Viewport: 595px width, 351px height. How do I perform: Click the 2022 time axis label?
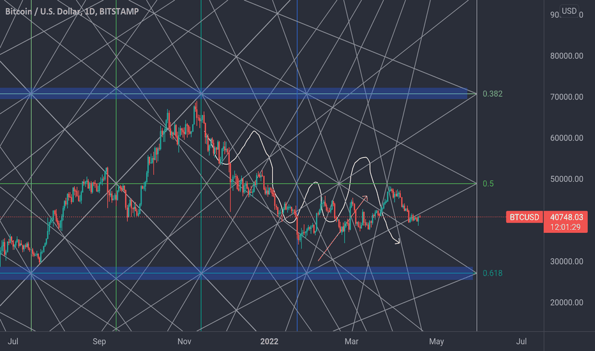[x=269, y=341]
